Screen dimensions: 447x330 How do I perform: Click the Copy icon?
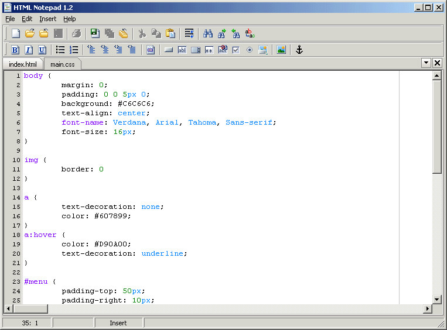[x=156, y=33]
